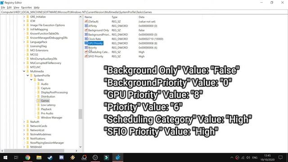
Task: Collapse the SystemProfile key
Action: [x=28, y=76]
